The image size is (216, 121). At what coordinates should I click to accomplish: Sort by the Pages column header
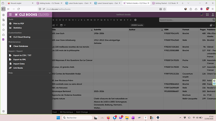[203, 30]
